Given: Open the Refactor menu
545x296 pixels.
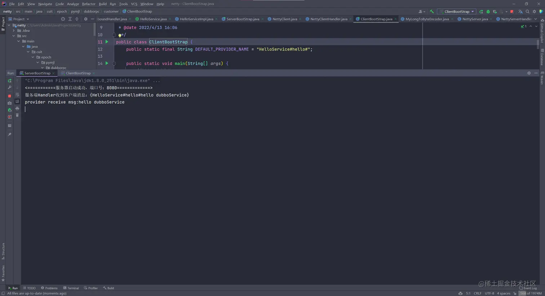Looking at the screenshot, I should pos(89,4).
